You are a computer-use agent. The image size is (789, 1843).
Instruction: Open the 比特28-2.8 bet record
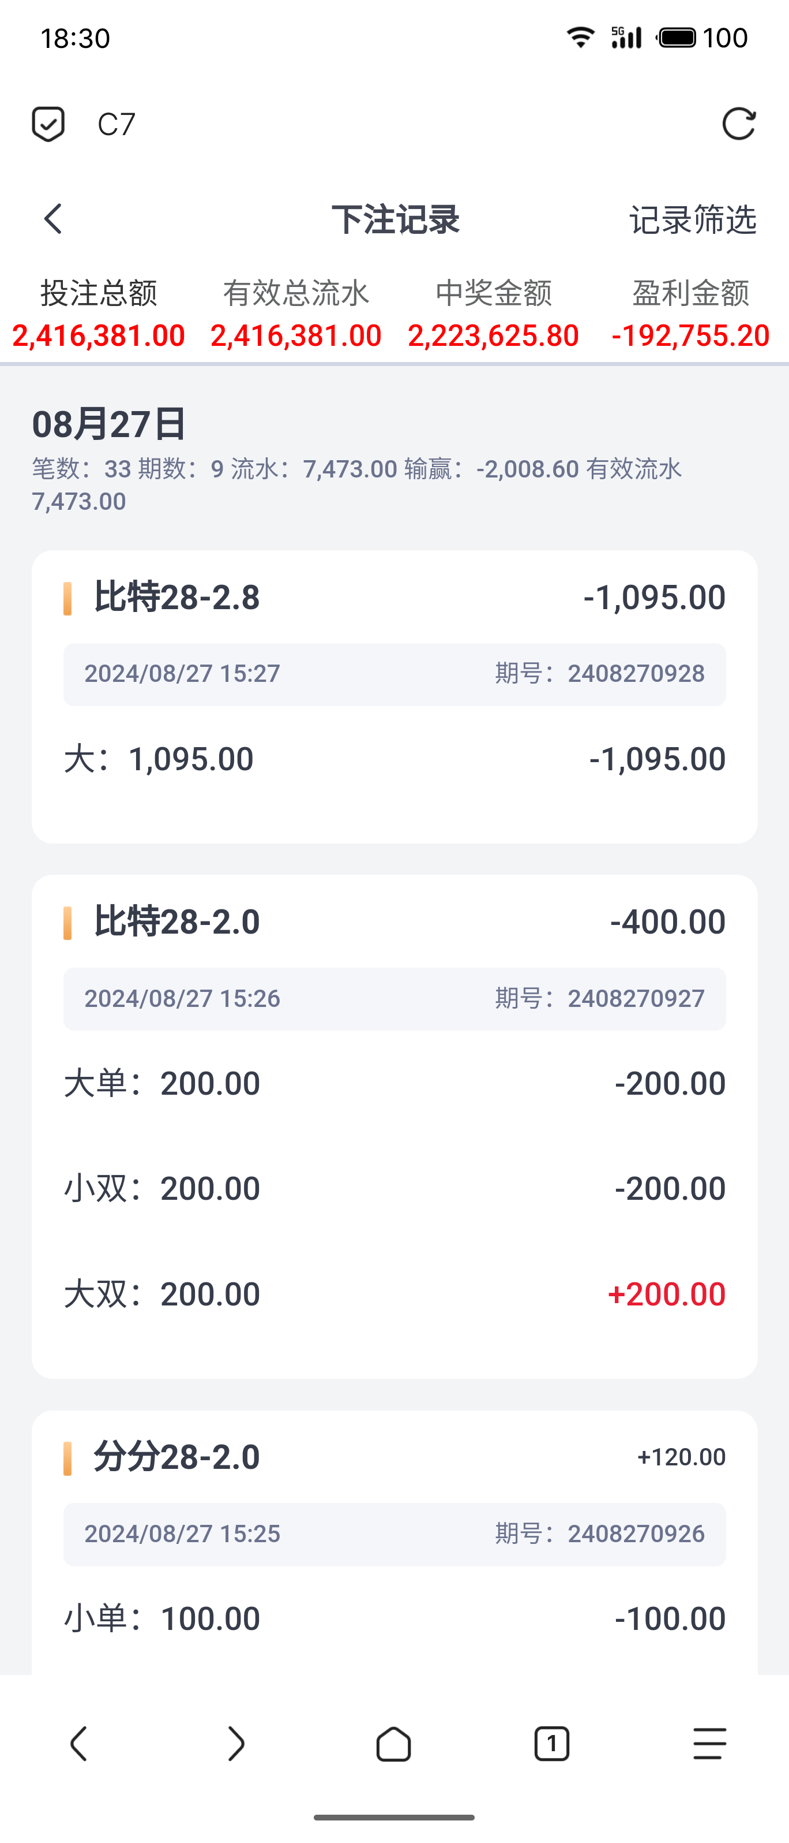[x=177, y=598]
